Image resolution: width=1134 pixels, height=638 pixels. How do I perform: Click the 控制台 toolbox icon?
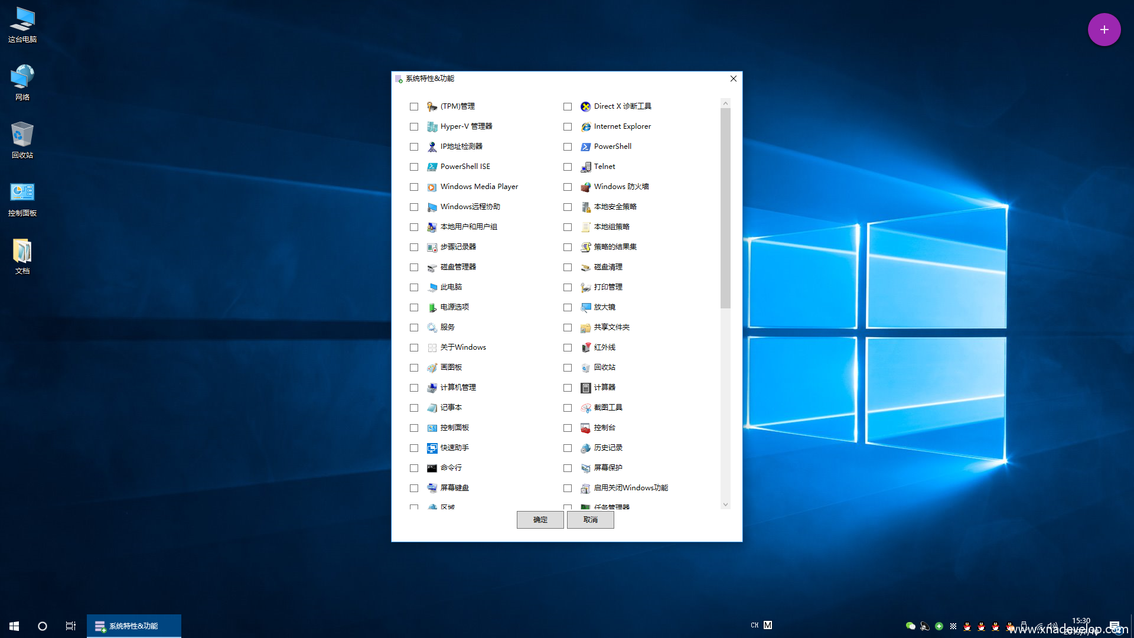tap(585, 428)
